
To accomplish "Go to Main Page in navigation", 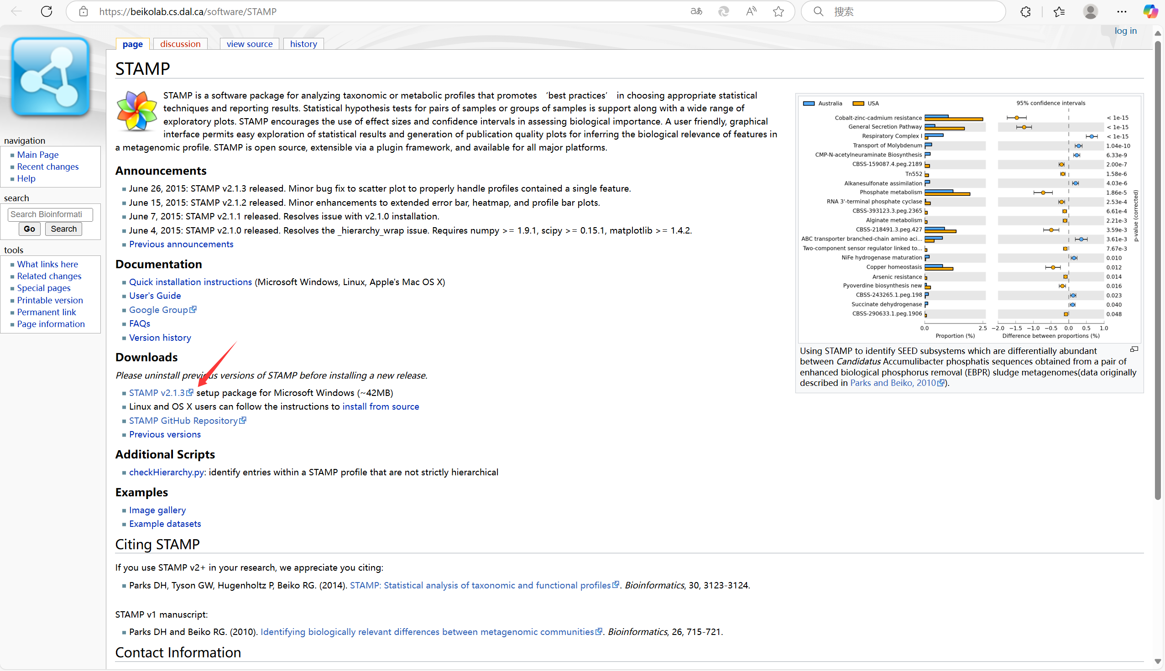I will (x=38, y=155).
